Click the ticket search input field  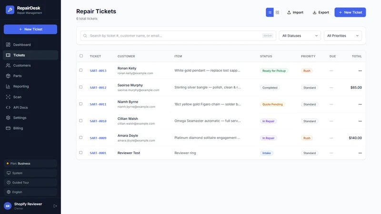click(178, 36)
